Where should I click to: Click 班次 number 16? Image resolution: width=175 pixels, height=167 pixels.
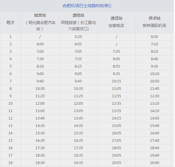pyautogui.click(x=10, y=148)
